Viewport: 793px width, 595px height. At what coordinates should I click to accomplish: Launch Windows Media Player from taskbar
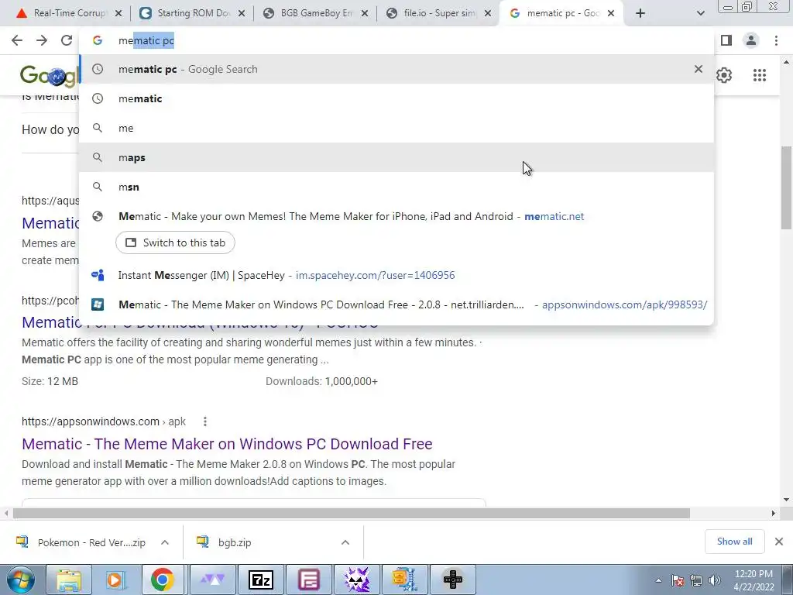coord(115,580)
